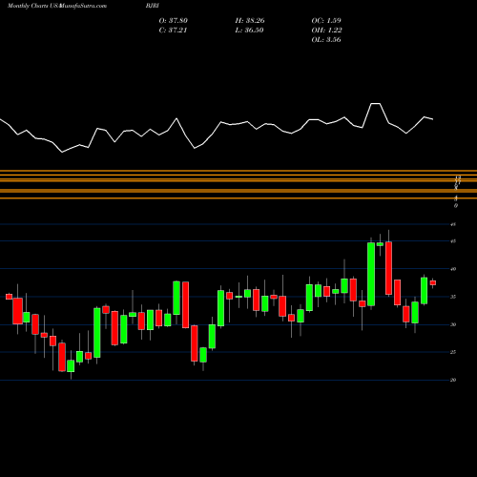Click the close price value C: 37.21
Viewport: 477px width, 477px height.
click(x=173, y=31)
